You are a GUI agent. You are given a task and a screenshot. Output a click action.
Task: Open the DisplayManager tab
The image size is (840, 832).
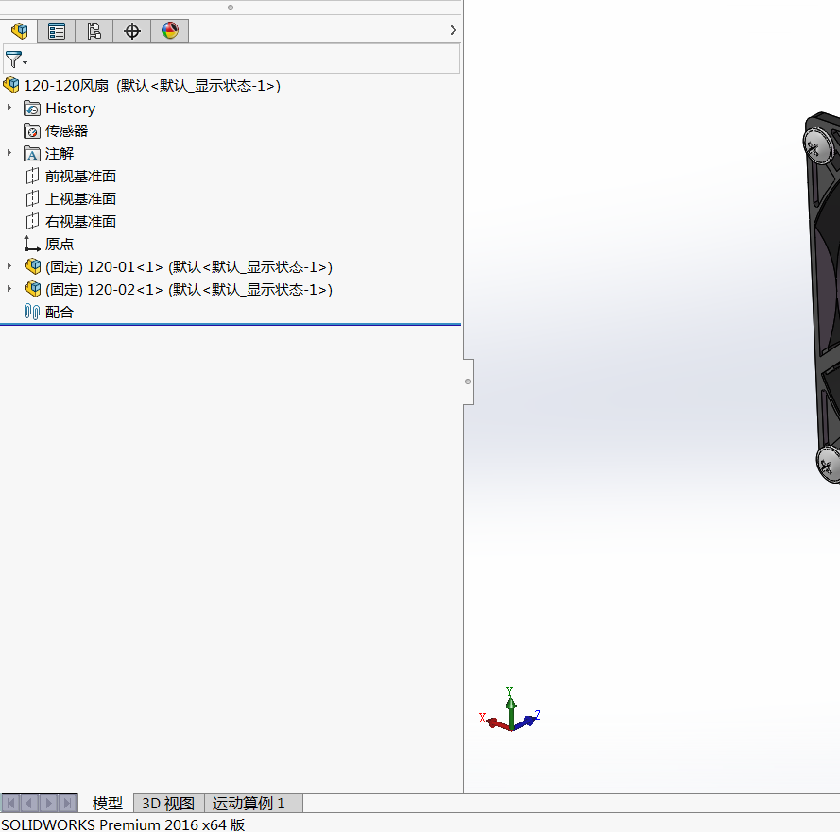170,31
